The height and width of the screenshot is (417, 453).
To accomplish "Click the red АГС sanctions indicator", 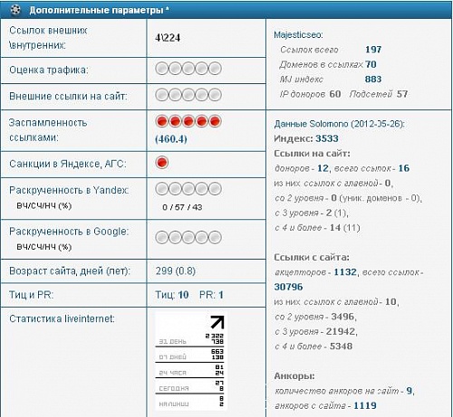I will pyautogui.click(x=161, y=162).
